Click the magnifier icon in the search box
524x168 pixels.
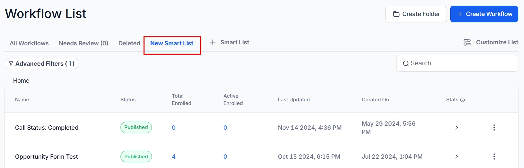pyautogui.click(x=406, y=63)
